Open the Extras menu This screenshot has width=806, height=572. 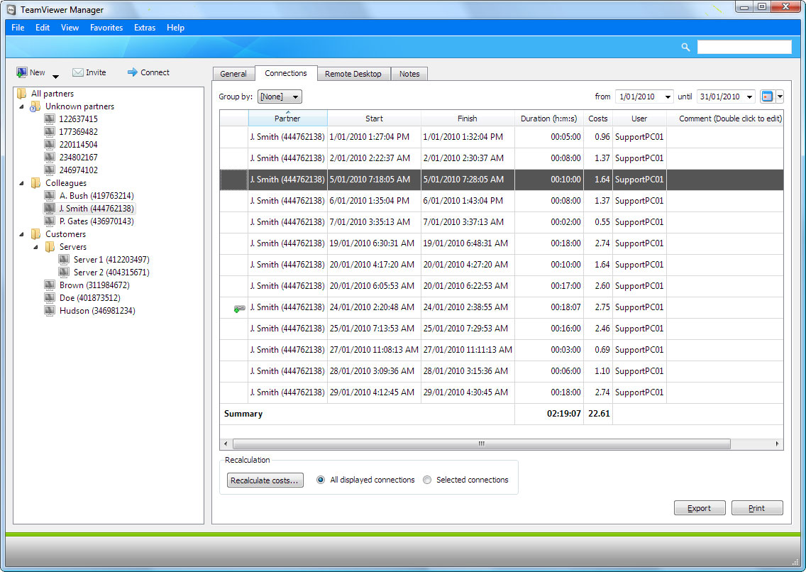point(145,28)
